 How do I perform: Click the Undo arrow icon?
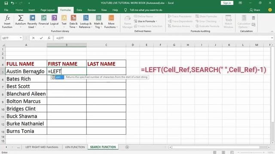pyautogui.click(x=12, y=3)
